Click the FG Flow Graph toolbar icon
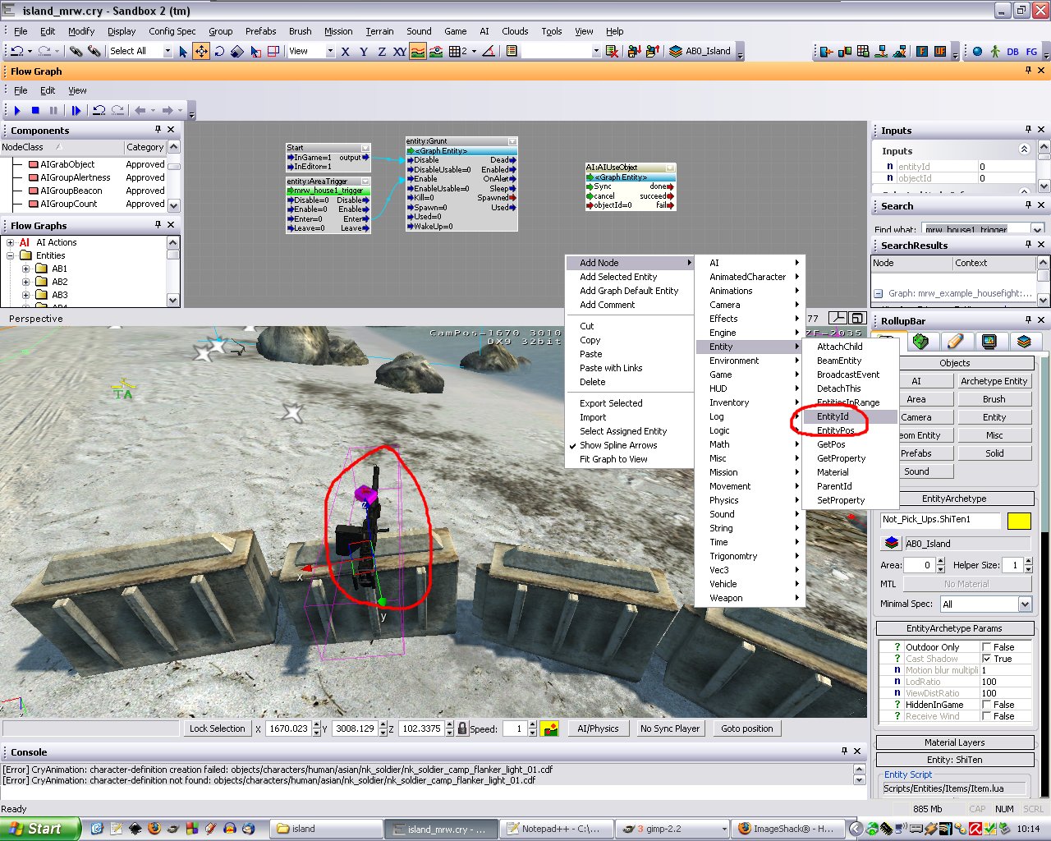 (x=1031, y=51)
